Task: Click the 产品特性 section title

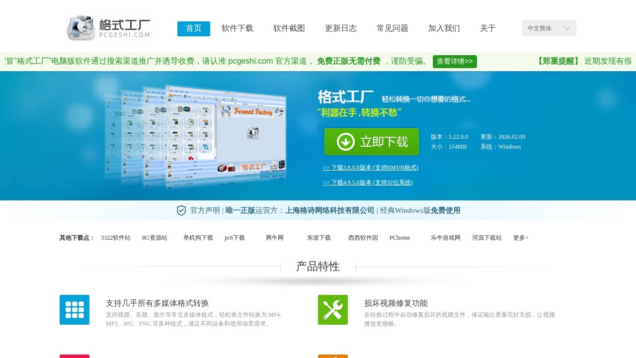Action: click(x=318, y=267)
